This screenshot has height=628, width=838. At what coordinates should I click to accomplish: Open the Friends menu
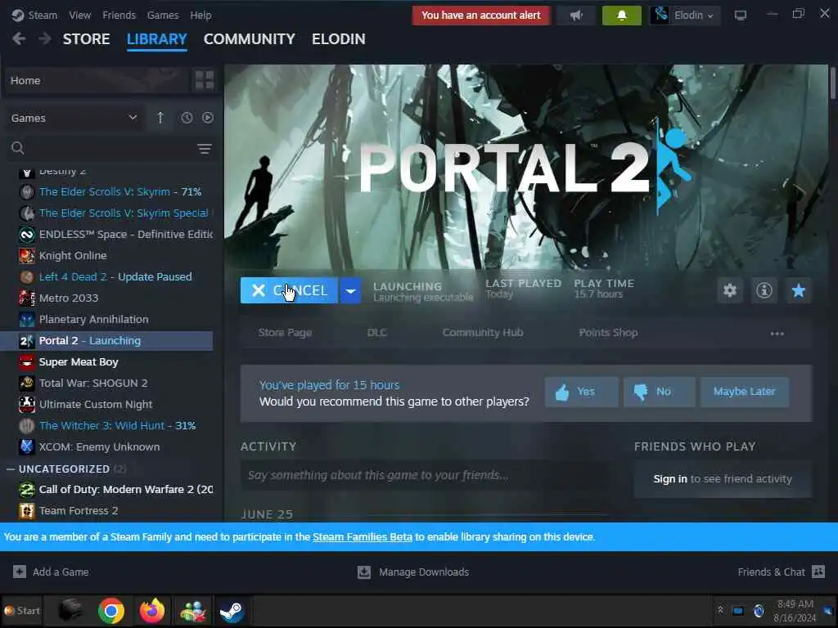[119, 15]
